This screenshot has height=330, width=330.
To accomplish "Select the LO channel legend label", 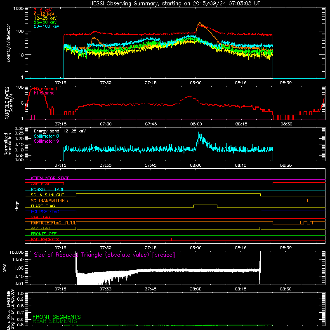I will pyautogui.click(x=45, y=89).
